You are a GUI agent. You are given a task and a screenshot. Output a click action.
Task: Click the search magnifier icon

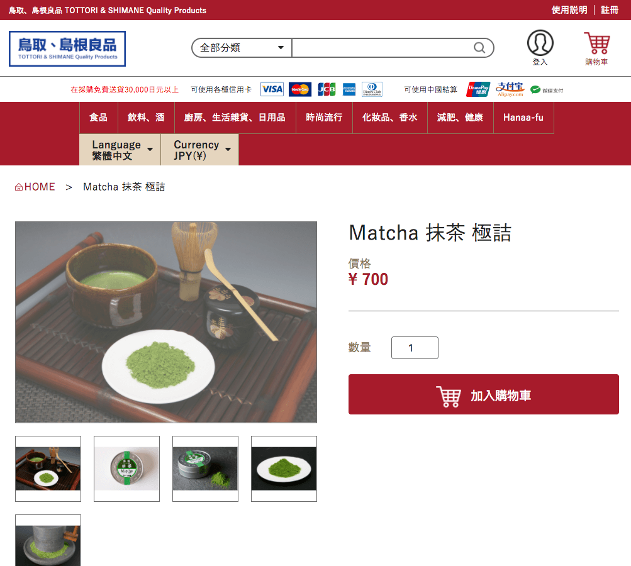[x=479, y=48]
